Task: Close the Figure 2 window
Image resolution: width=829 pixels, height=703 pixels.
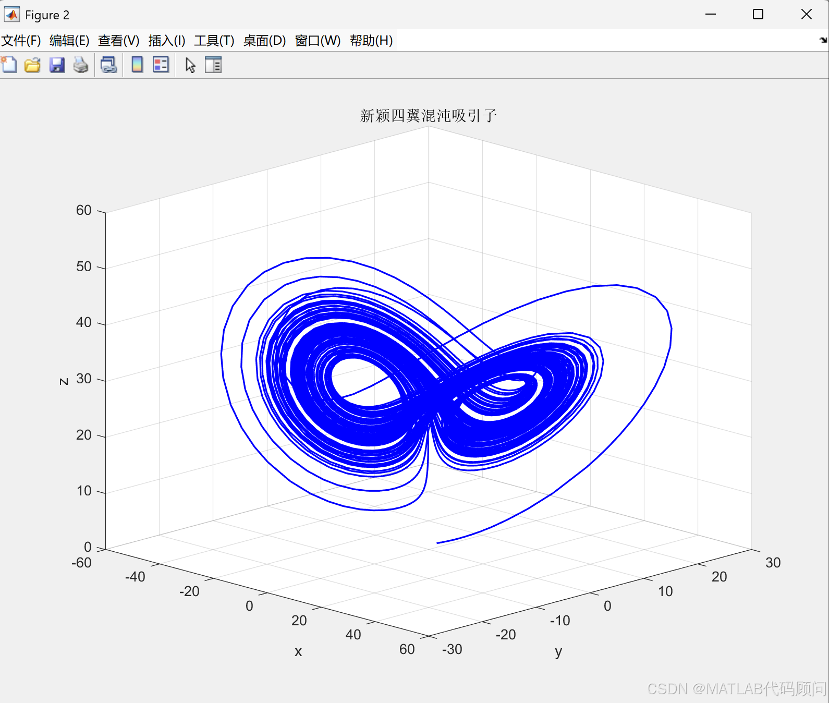Action: (806, 14)
